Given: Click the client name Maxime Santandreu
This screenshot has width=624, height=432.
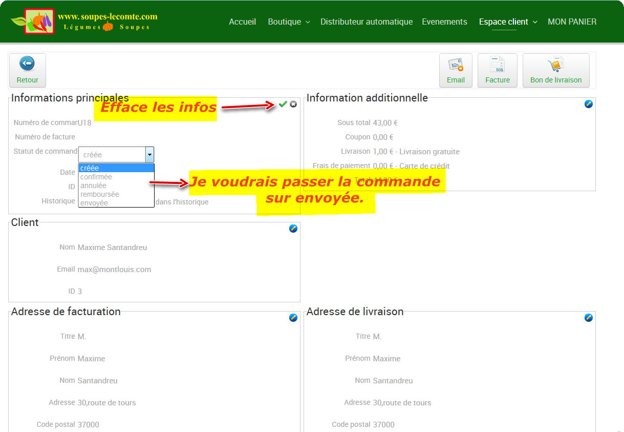Looking at the screenshot, I should click(x=112, y=248).
